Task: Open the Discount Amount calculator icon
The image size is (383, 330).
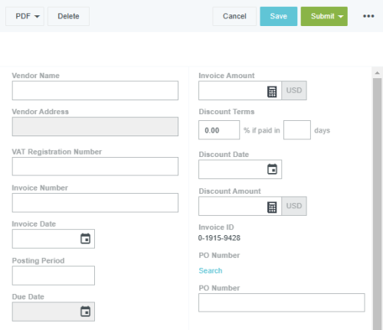Action: point(272,207)
